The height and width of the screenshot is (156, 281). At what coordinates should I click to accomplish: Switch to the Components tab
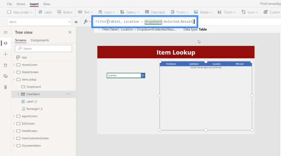(40, 40)
